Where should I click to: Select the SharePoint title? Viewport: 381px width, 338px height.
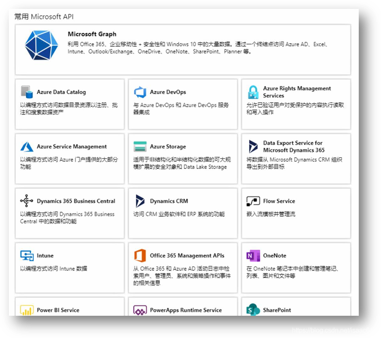pyautogui.click(x=277, y=310)
